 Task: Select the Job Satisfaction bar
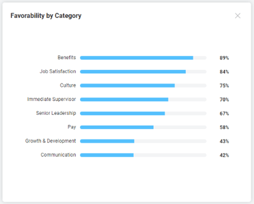coord(143,72)
